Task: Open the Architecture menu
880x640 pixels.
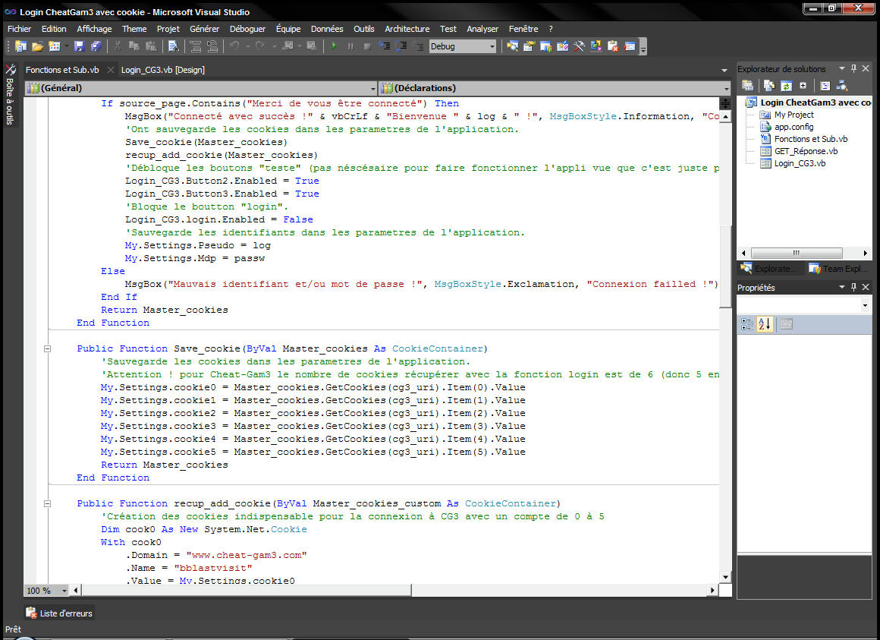Action: coord(407,29)
